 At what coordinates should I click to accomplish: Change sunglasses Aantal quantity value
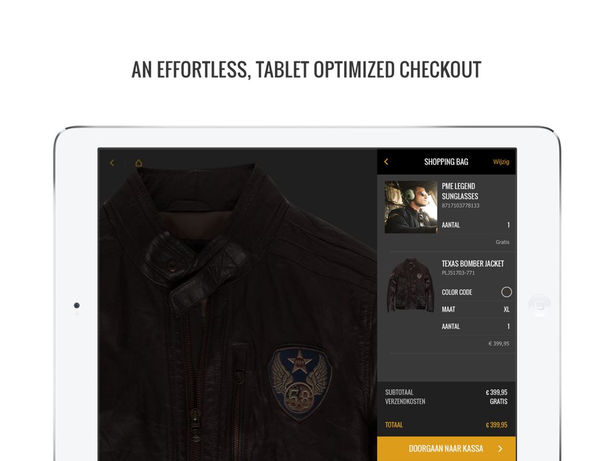pyautogui.click(x=509, y=225)
